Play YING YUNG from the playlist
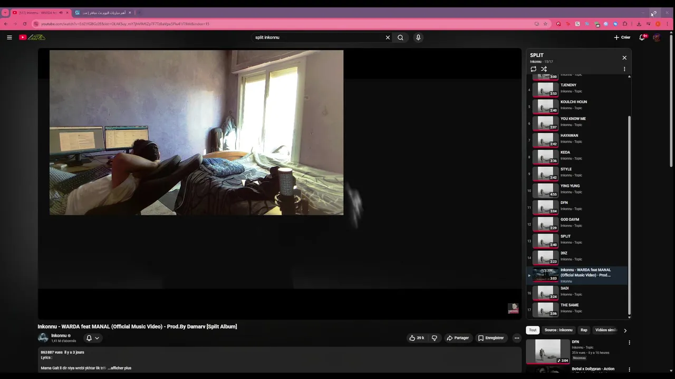The image size is (675, 379). tap(577, 190)
